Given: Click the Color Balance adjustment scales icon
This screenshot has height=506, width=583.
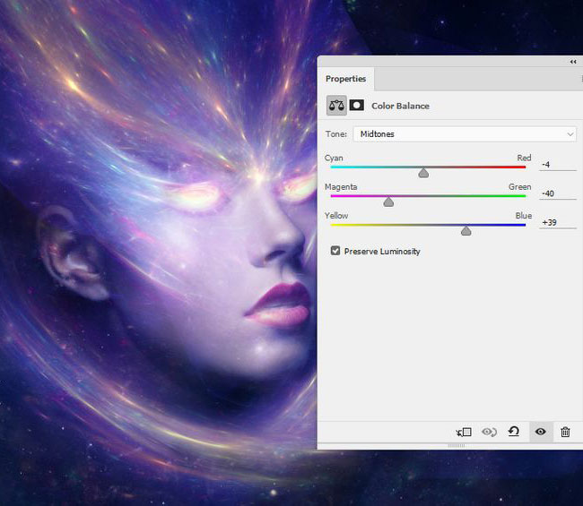Looking at the screenshot, I should [336, 106].
